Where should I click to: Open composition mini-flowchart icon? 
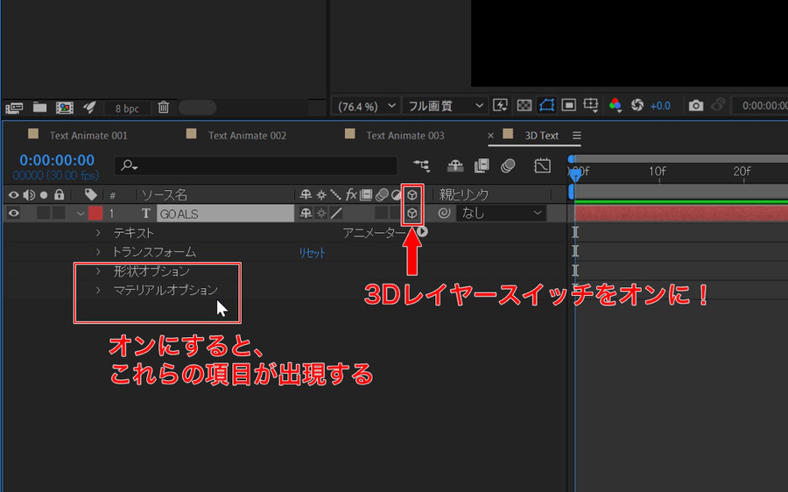(x=422, y=165)
